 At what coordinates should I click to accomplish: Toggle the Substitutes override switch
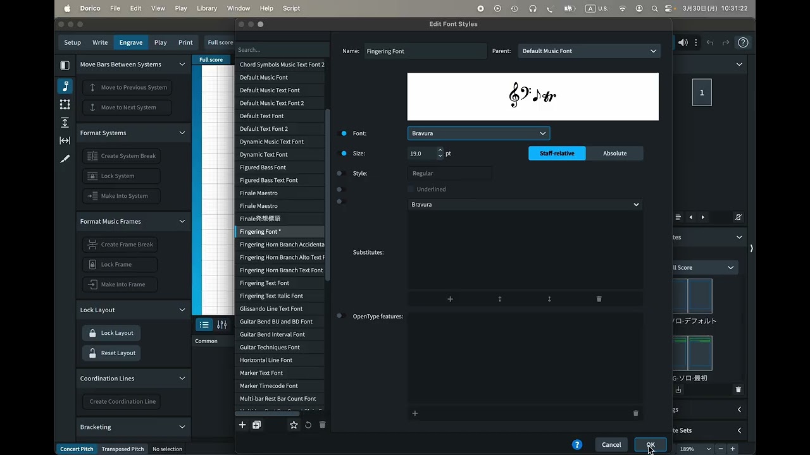coord(341,202)
